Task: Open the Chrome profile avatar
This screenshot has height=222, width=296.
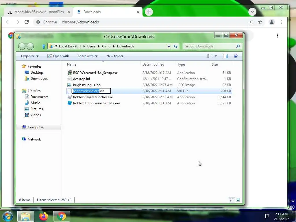Action: point(272,22)
